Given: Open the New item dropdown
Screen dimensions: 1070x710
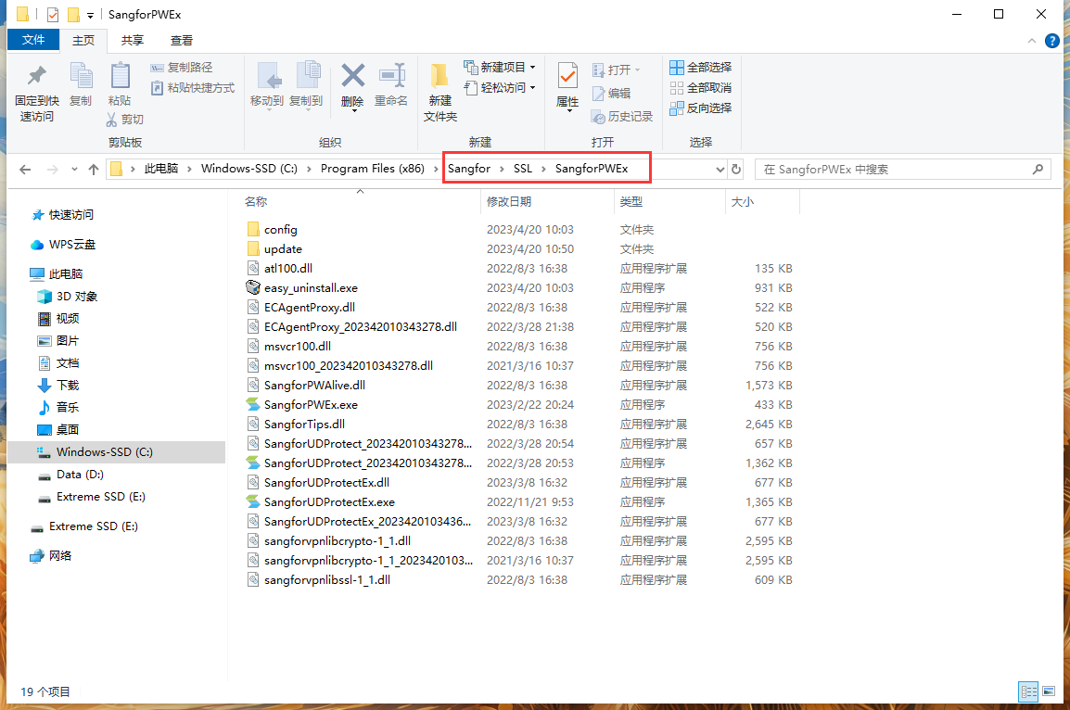Looking at the screenshot, I should [500, 67].
